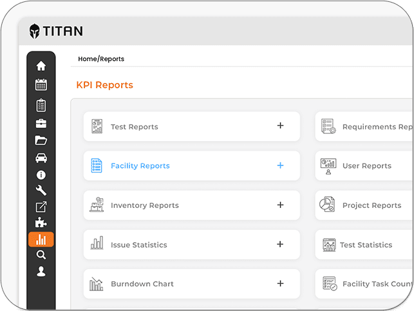Open the Requirements Reports label
Viewport: 414px width, 311px height.
pos(377,127)
